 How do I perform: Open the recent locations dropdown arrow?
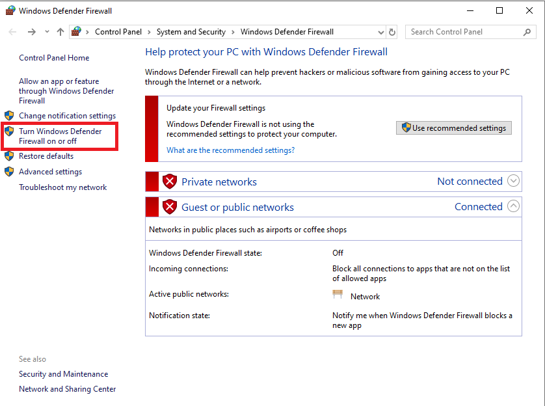coord(47,32)
